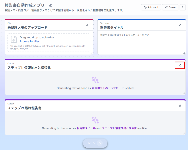Click the Add card button
Image resolution: width=188 pixels, height=150 pixels.
tap(151, 7)
